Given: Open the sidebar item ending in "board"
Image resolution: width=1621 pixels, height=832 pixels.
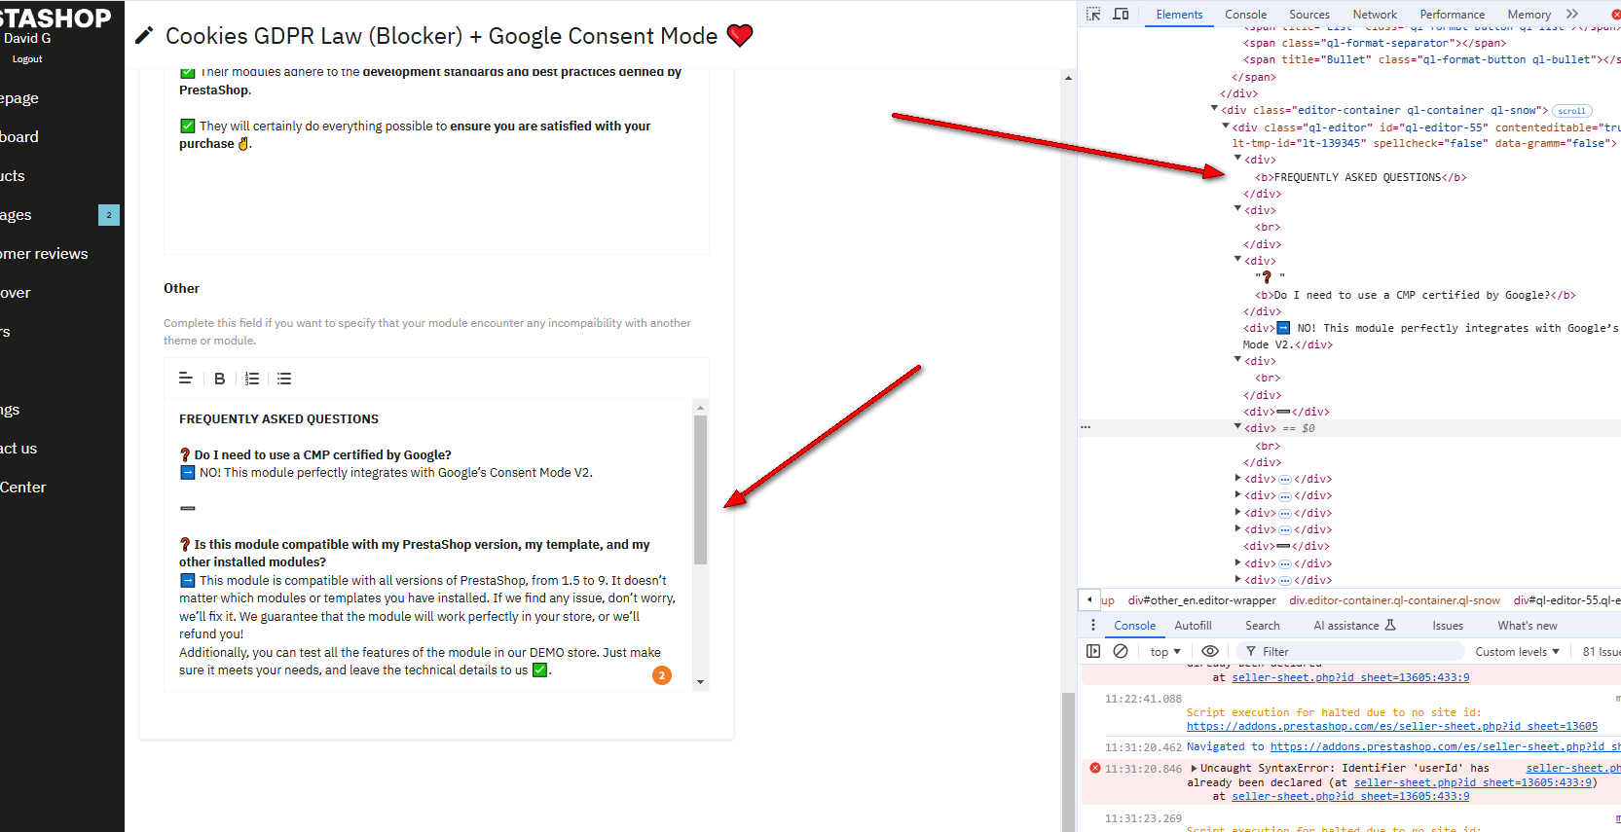Looking at the screenshot, I should pyautogui.click(x=19, y=137).
